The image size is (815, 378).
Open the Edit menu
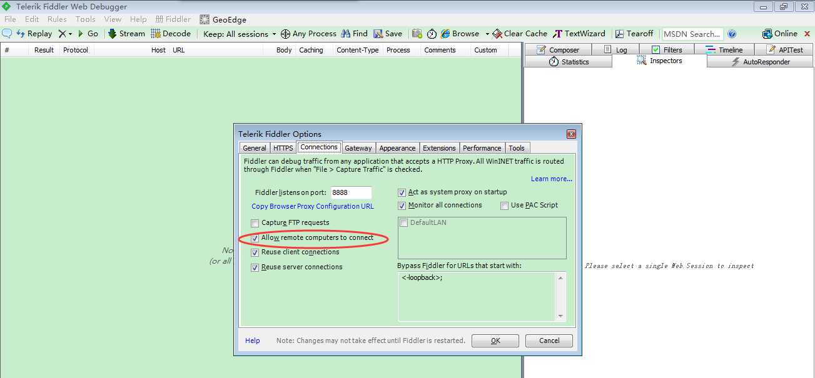[32, 19]
